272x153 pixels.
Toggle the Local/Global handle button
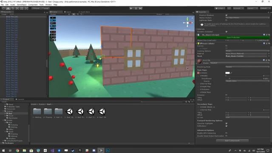click(x=45, y=8)
